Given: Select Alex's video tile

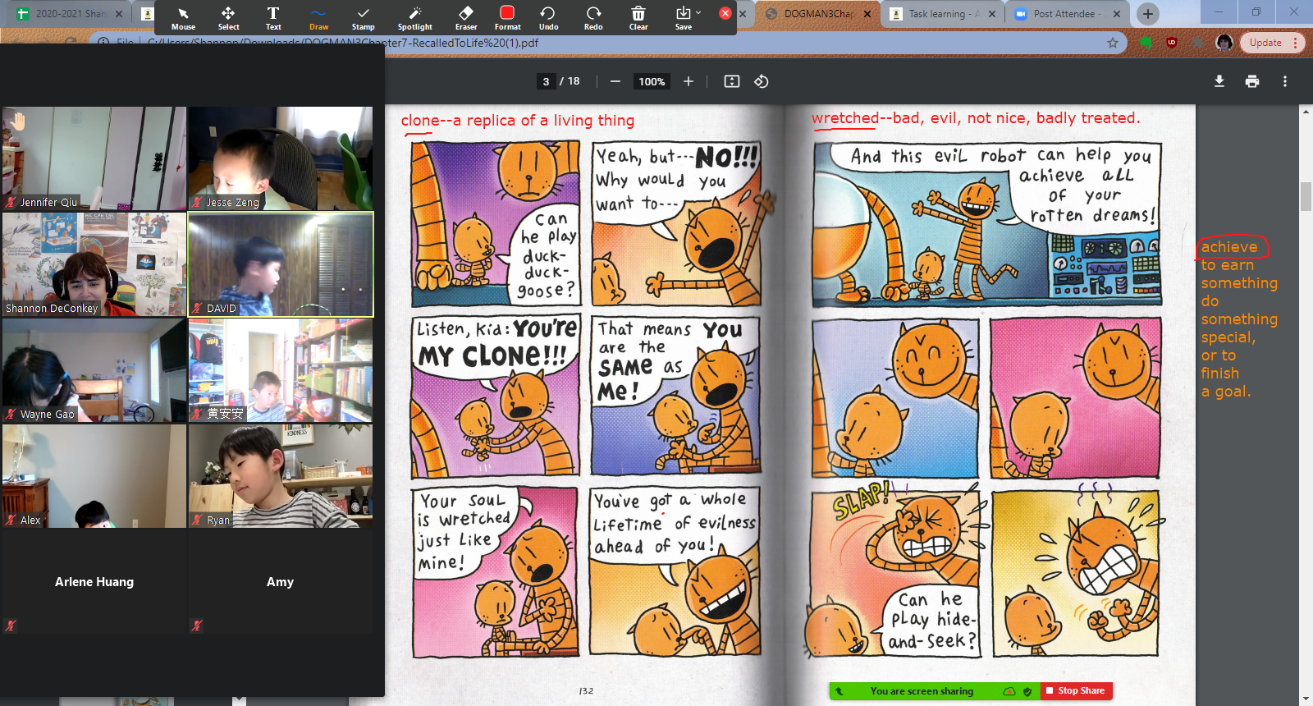Looking at the screenshot, I should coord(94,476).
